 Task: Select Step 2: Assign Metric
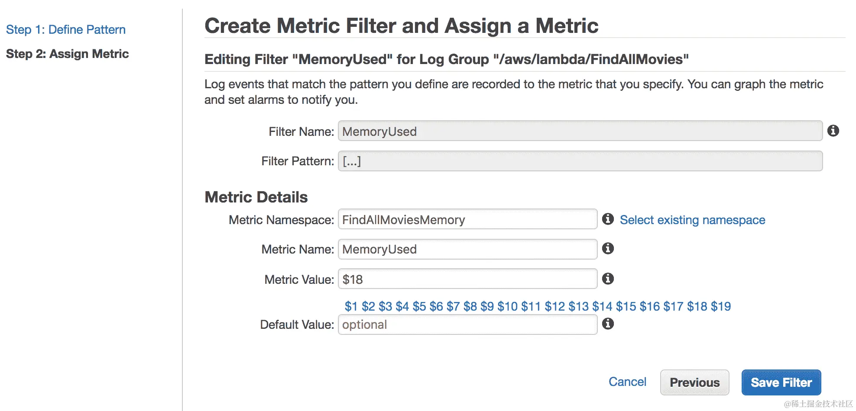[x=68, y=54]
